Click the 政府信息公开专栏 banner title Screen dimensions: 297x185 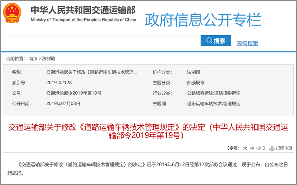point(203,20)
